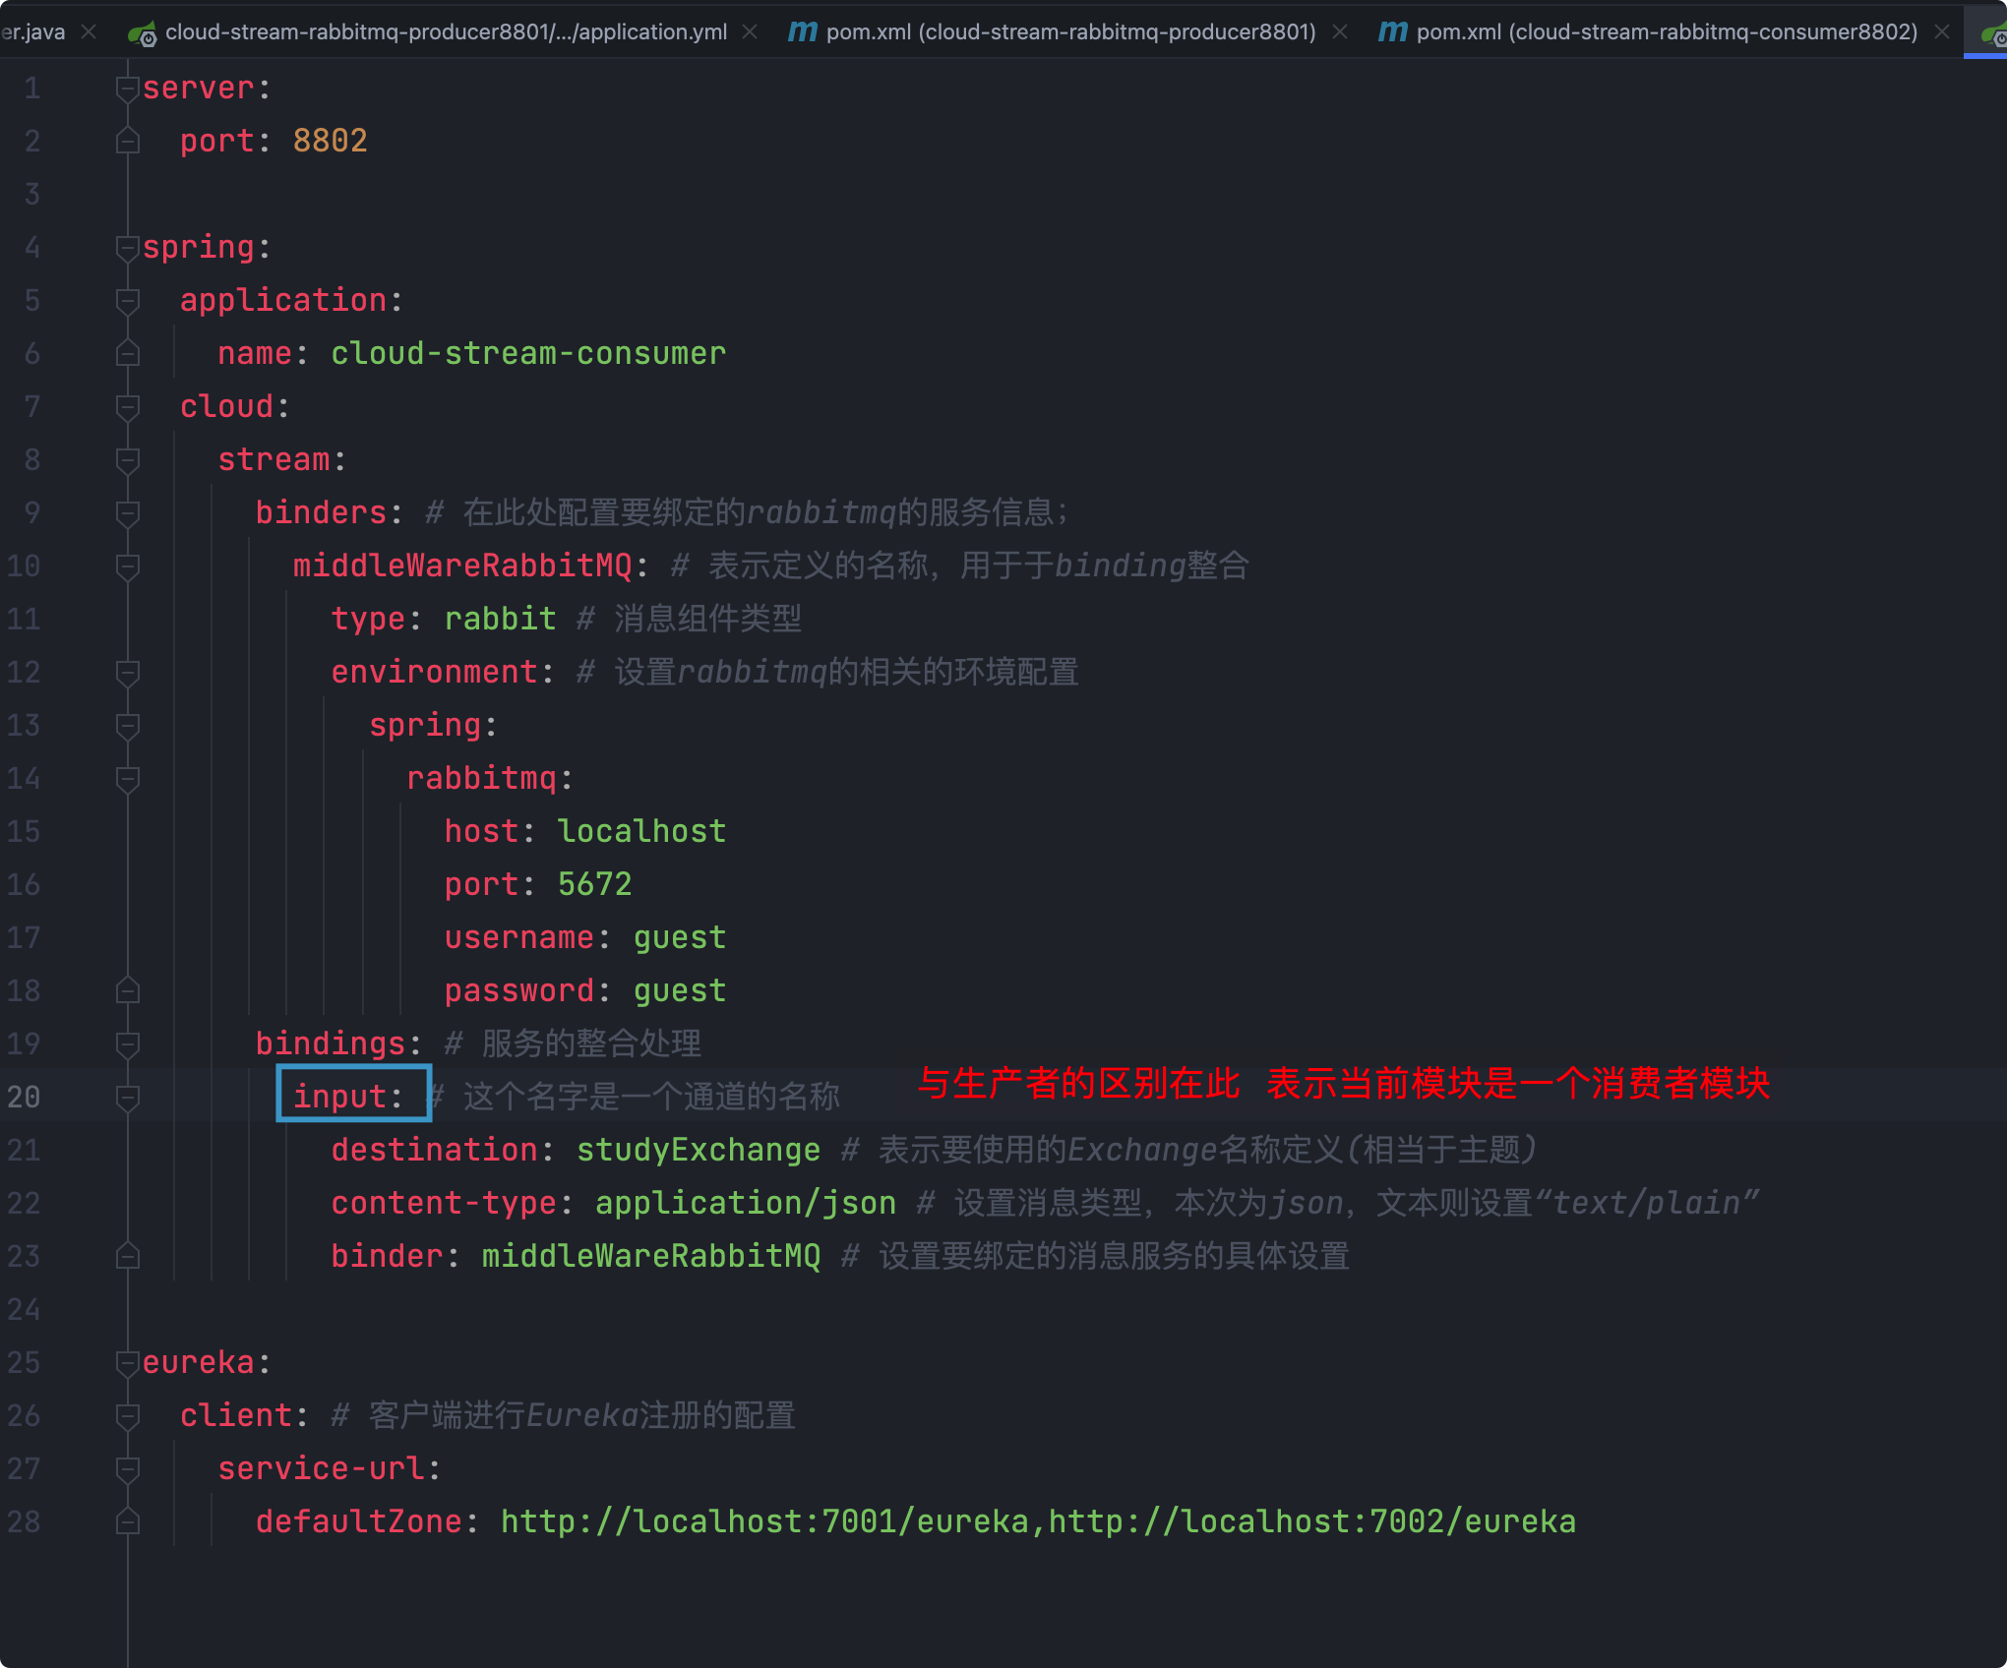The image size is (2007, 1668).
Task: Click Maven icon on consumer8802 pom.xml tab
Action: 1392,32
